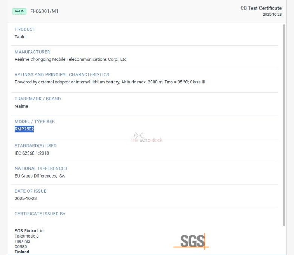Click certificate number FI-66301/M1
Image resolution: width=294 pixels, height=255 pixels.
pyautogui.click(x=44, y=11)
